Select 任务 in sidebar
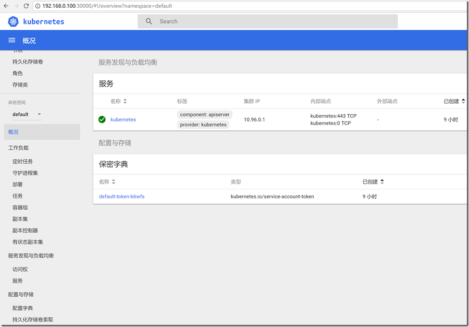The width and height of the screenshot is (469, 327). coord(17,196)
